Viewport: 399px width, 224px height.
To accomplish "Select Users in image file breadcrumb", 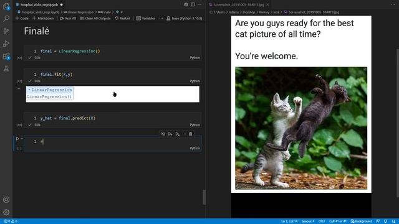I will (221, 12).
